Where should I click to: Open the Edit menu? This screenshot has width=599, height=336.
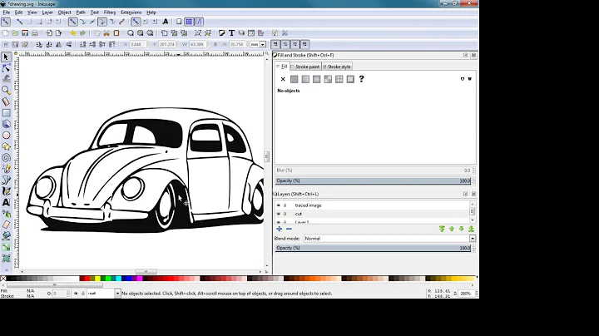[18, 12]
